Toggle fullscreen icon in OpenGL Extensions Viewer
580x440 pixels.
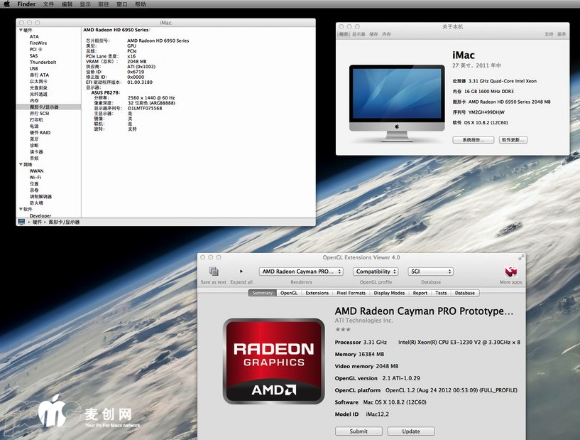(x=521, y=257)
